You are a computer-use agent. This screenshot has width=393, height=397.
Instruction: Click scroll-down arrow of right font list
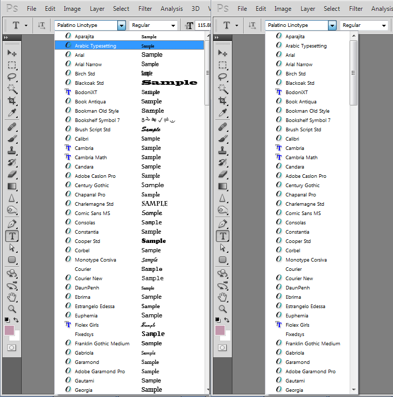coord(354,390)
